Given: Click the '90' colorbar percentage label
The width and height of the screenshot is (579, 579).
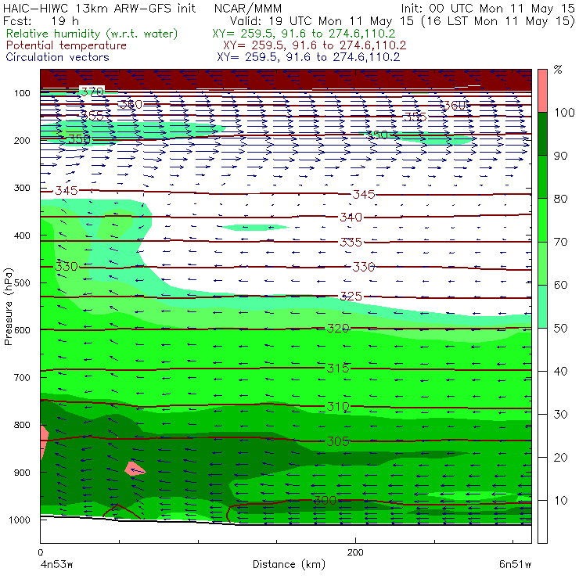Looking at the screenshot, I should (x=560, y=156).
